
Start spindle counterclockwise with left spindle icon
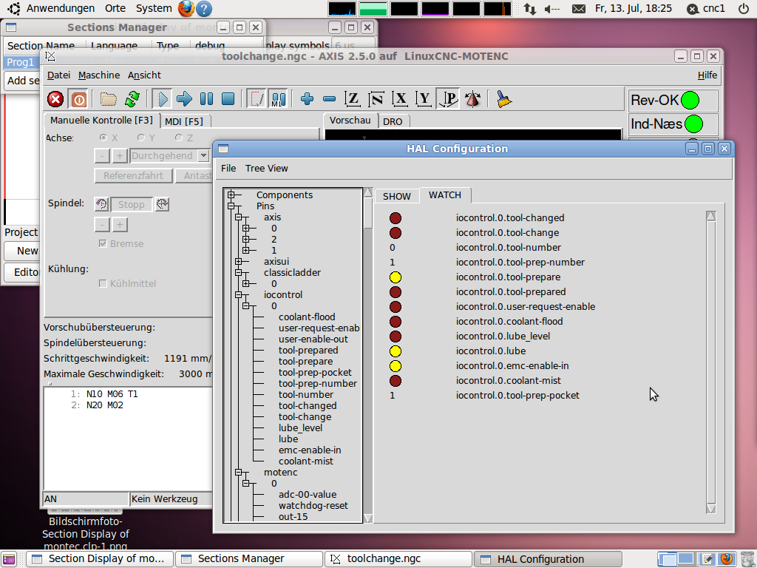tap(101, 204)
